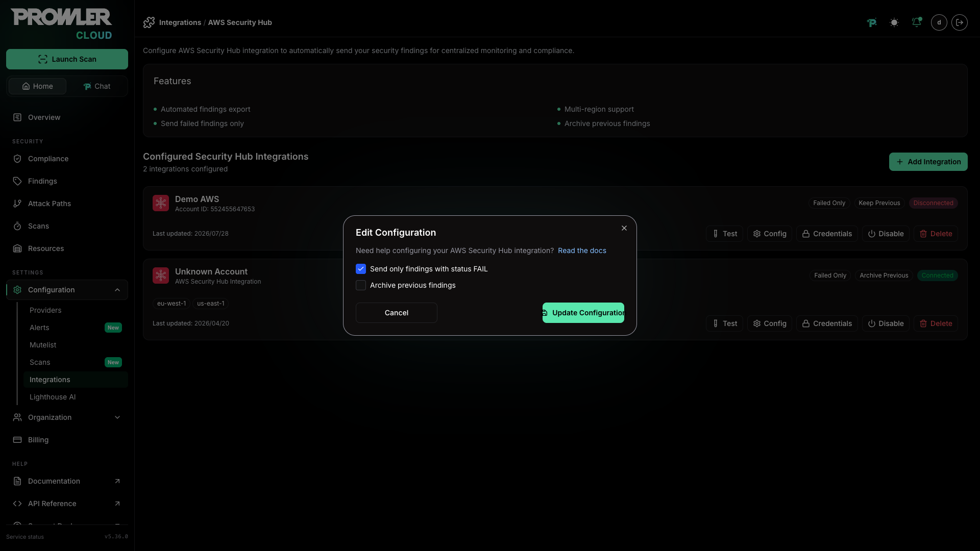Click Delete for Demo AWS integration
The height and width of the screenshot is (551, 980).
[936, 234]
